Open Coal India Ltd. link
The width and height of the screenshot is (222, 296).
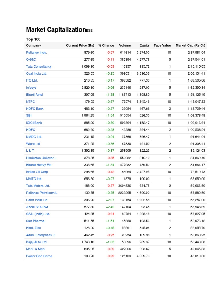pos(36,74)
